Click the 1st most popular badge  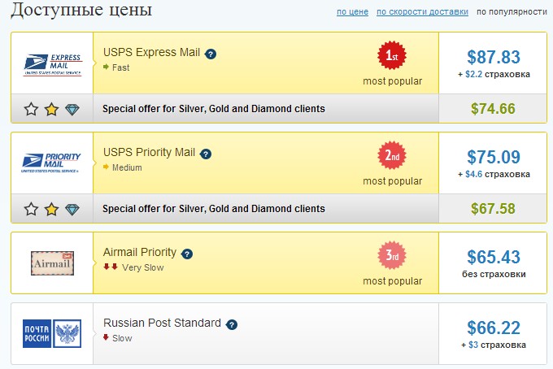[392, 56]
